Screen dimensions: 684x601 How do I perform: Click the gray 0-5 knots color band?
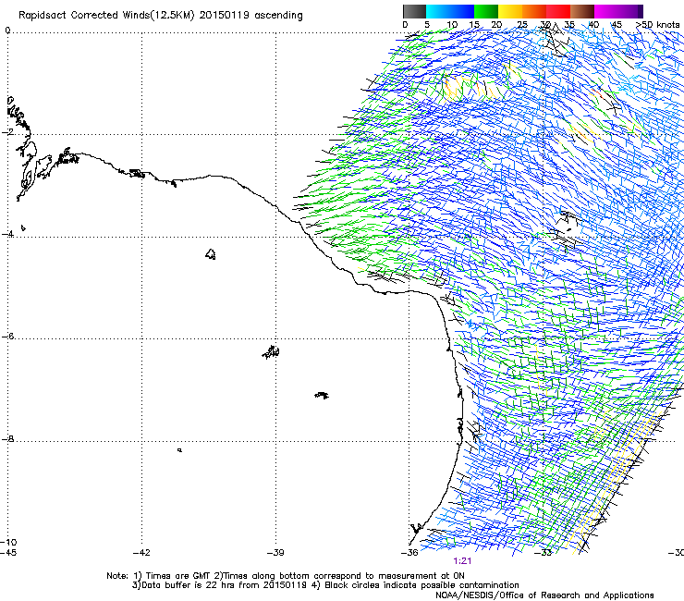[414, 11]
